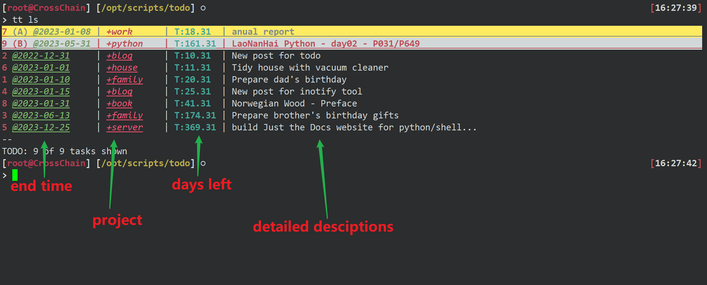Click the "anual report" task description
Screen dimensions: 707x285
[x=263, y=32]
